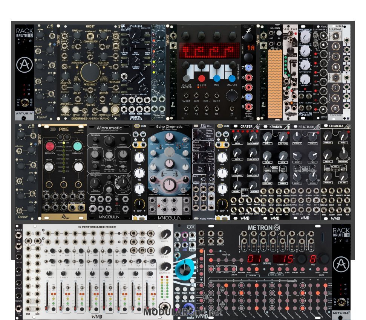Click the Delay Time knob on Echo Cinematic
Image resolution: width=366 pixels, height=320 pixels.
click(169, 138)
